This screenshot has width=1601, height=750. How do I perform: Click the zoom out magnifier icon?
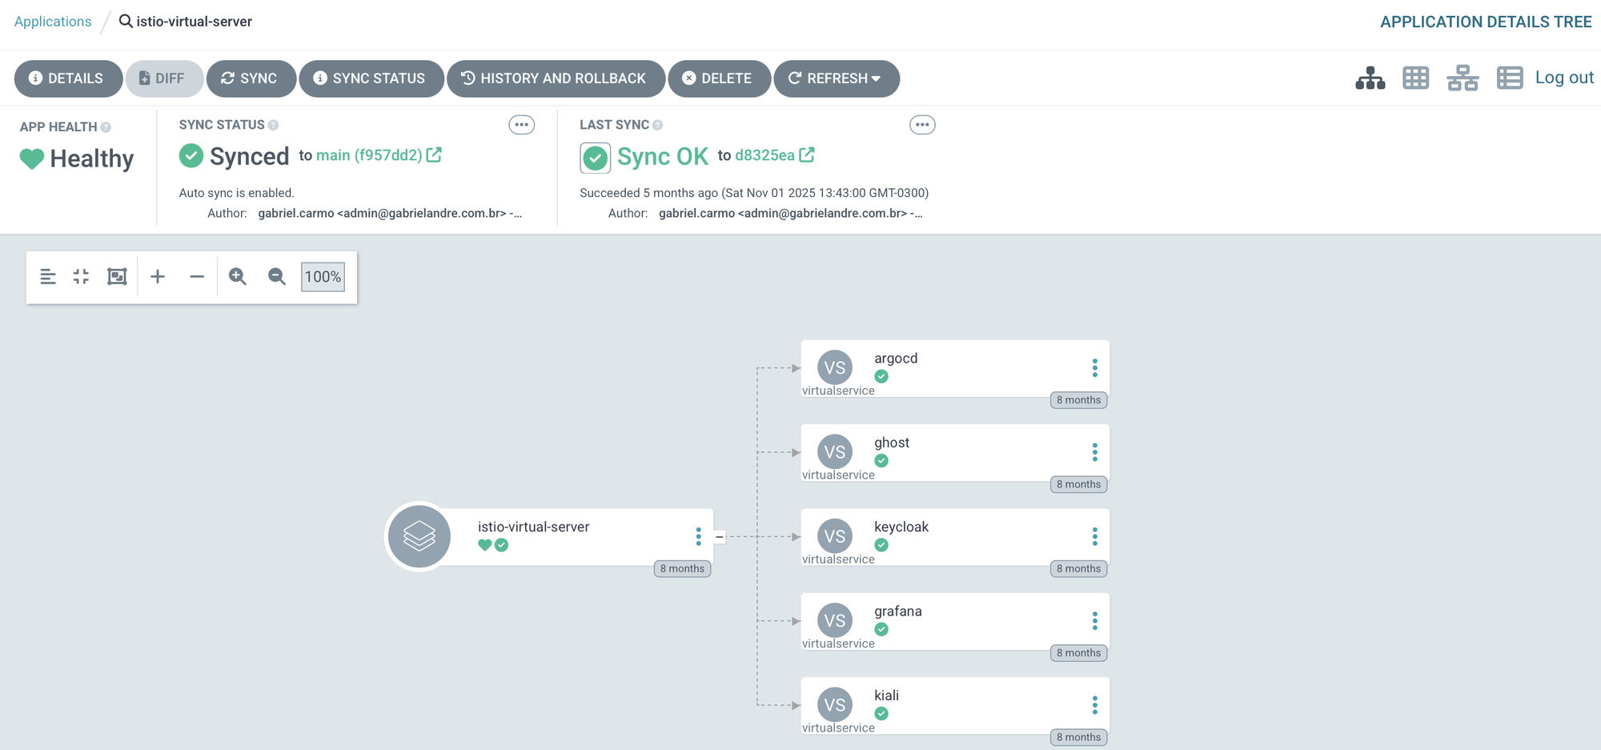click(277, 277)
